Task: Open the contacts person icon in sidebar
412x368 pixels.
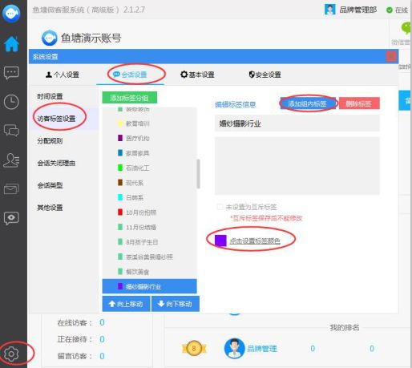Action: (x=11, y=160)
